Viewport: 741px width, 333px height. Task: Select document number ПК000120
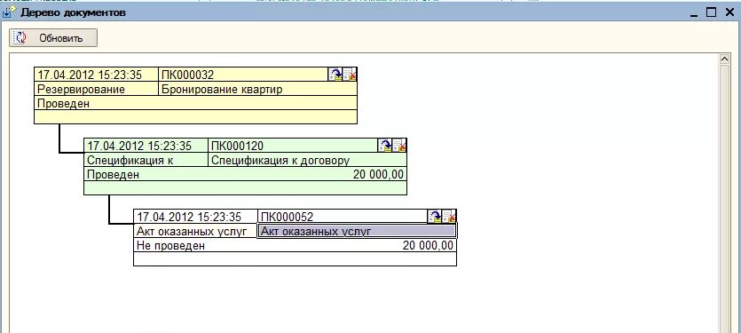[x=237, y=146]
